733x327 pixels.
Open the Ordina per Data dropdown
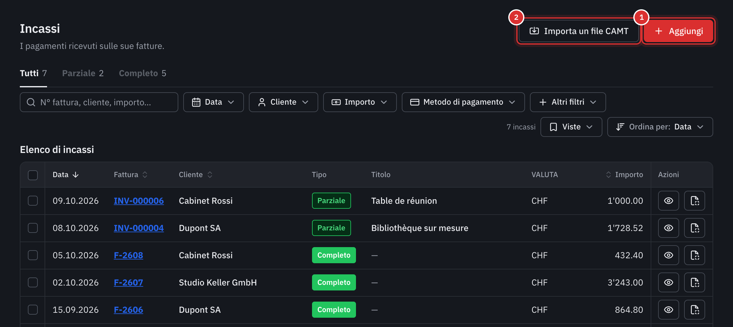(660, 127)
